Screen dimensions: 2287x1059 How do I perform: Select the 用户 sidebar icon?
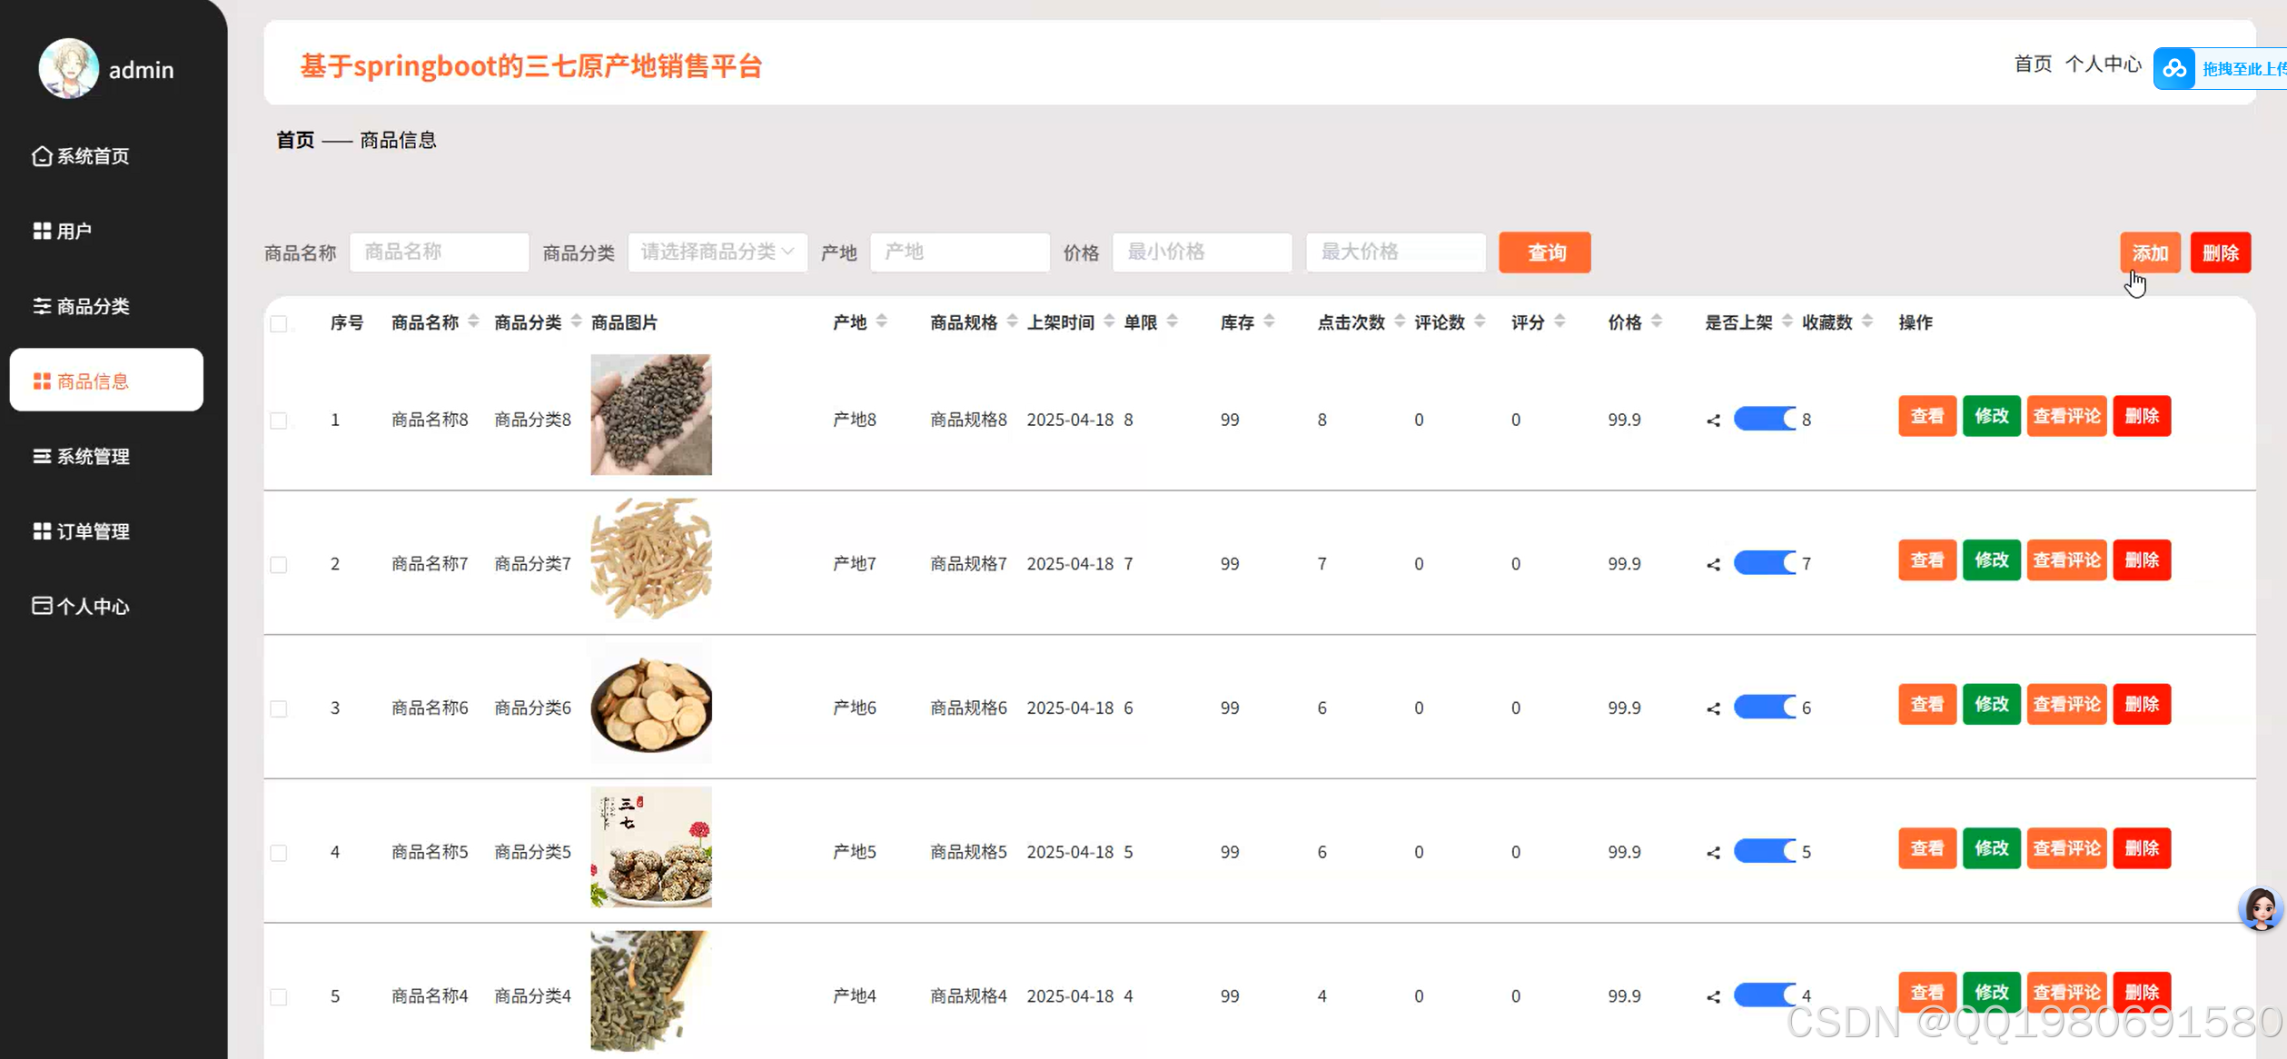tap(41, 230)
